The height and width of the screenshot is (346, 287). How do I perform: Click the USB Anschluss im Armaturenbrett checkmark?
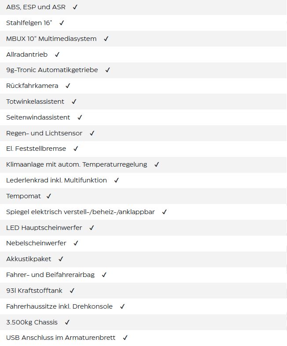tap(125, 338)
